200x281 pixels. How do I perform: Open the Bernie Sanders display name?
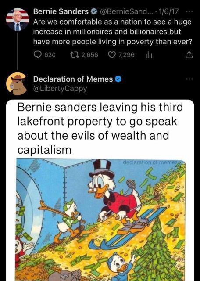pyautogui.click(x=61, y=12)
